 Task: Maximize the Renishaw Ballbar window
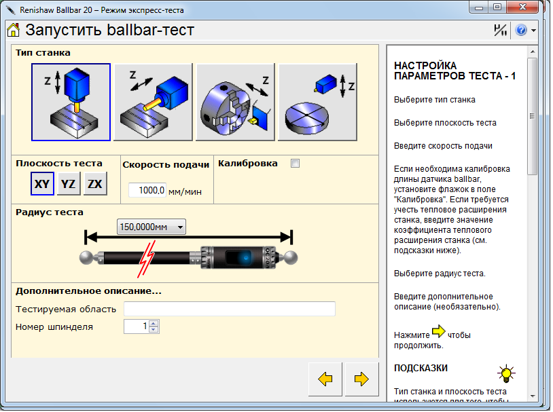(497, 7)
